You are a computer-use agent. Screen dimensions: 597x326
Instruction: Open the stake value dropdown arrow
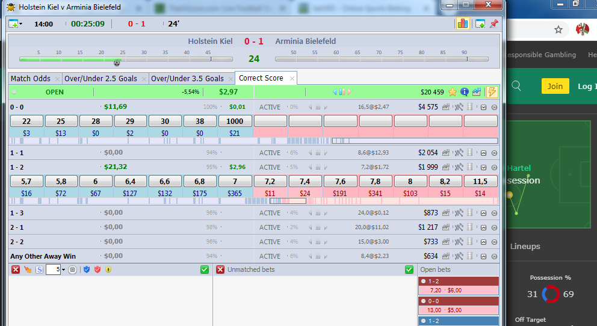pos(63,269)
